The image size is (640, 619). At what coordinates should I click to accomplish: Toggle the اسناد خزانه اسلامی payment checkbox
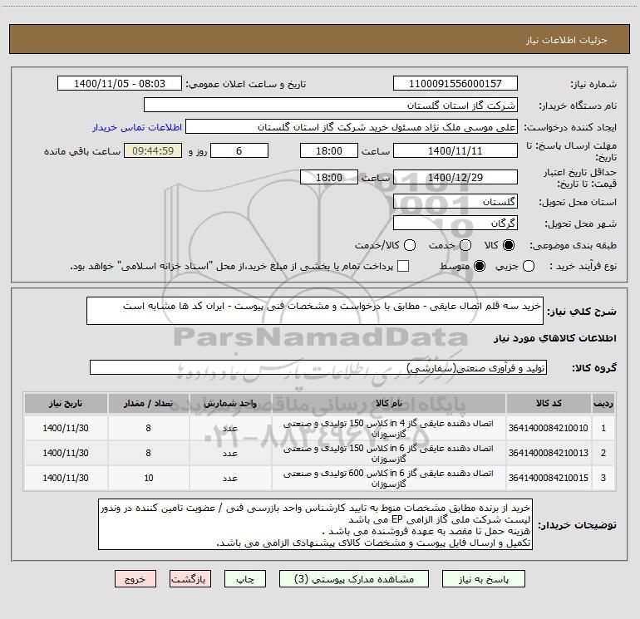click(x=403, y=266)
